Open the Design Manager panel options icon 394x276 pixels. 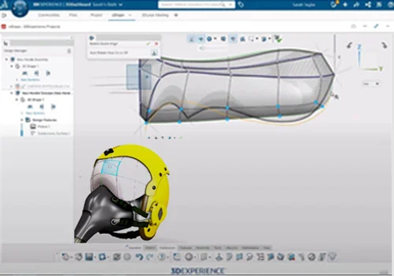(69, 51)
